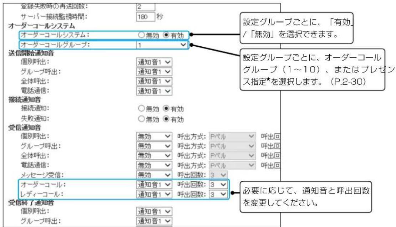
Task: Click the 接続通知音 section heading
Action: (25, 100)
